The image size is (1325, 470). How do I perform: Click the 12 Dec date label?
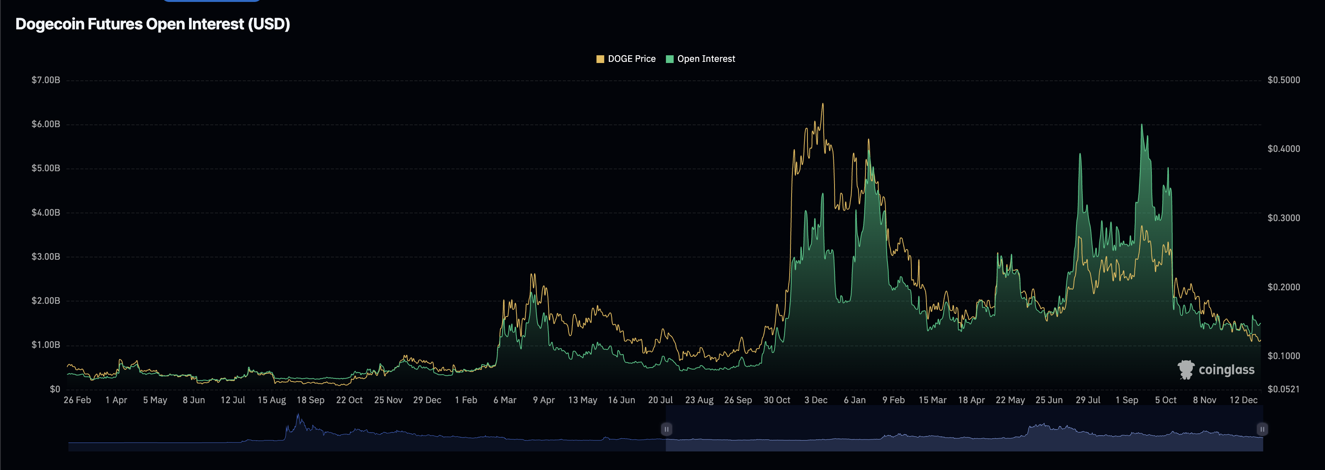(1243, 400)
